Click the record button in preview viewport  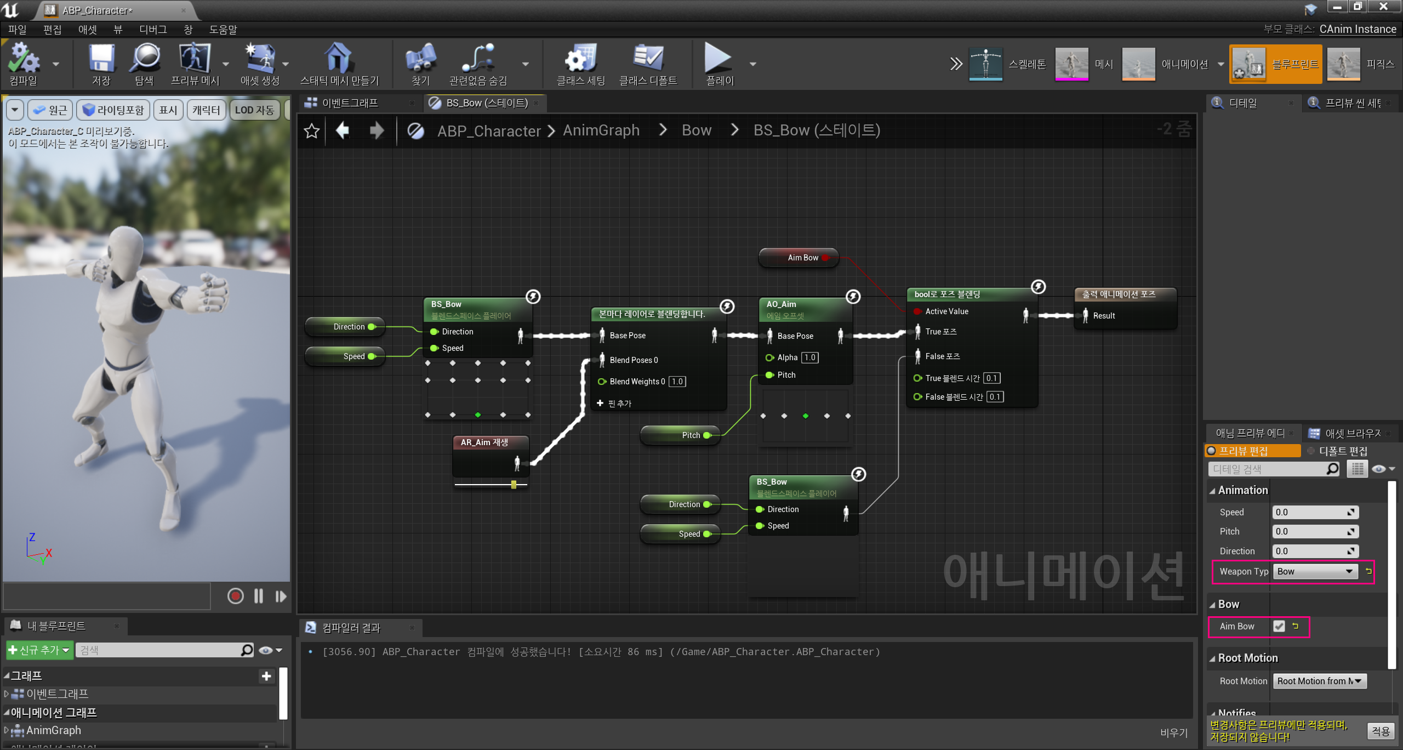pos(236,596)
